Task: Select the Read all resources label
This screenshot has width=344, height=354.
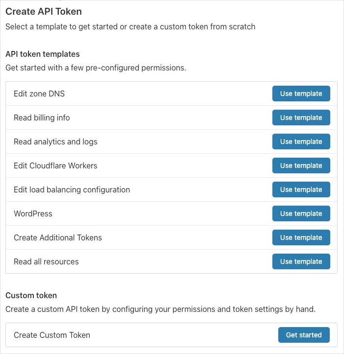Action: pyautogui.click(x=46, y=261)
